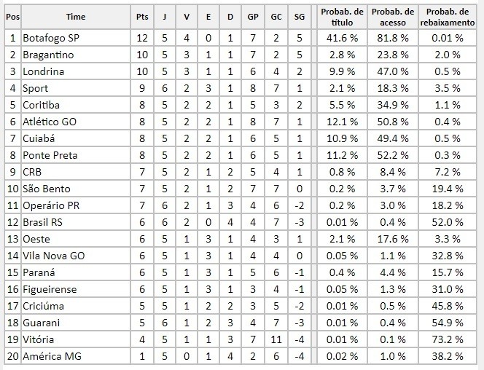Image resolution: width=484 pixels, height=370 pixels.
Task: Click the Ponte Preta team name
Action: [50, 155]
